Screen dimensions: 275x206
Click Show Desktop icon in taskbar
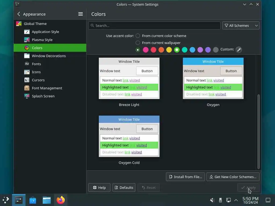pyautogui.click(x=268, y=200)
